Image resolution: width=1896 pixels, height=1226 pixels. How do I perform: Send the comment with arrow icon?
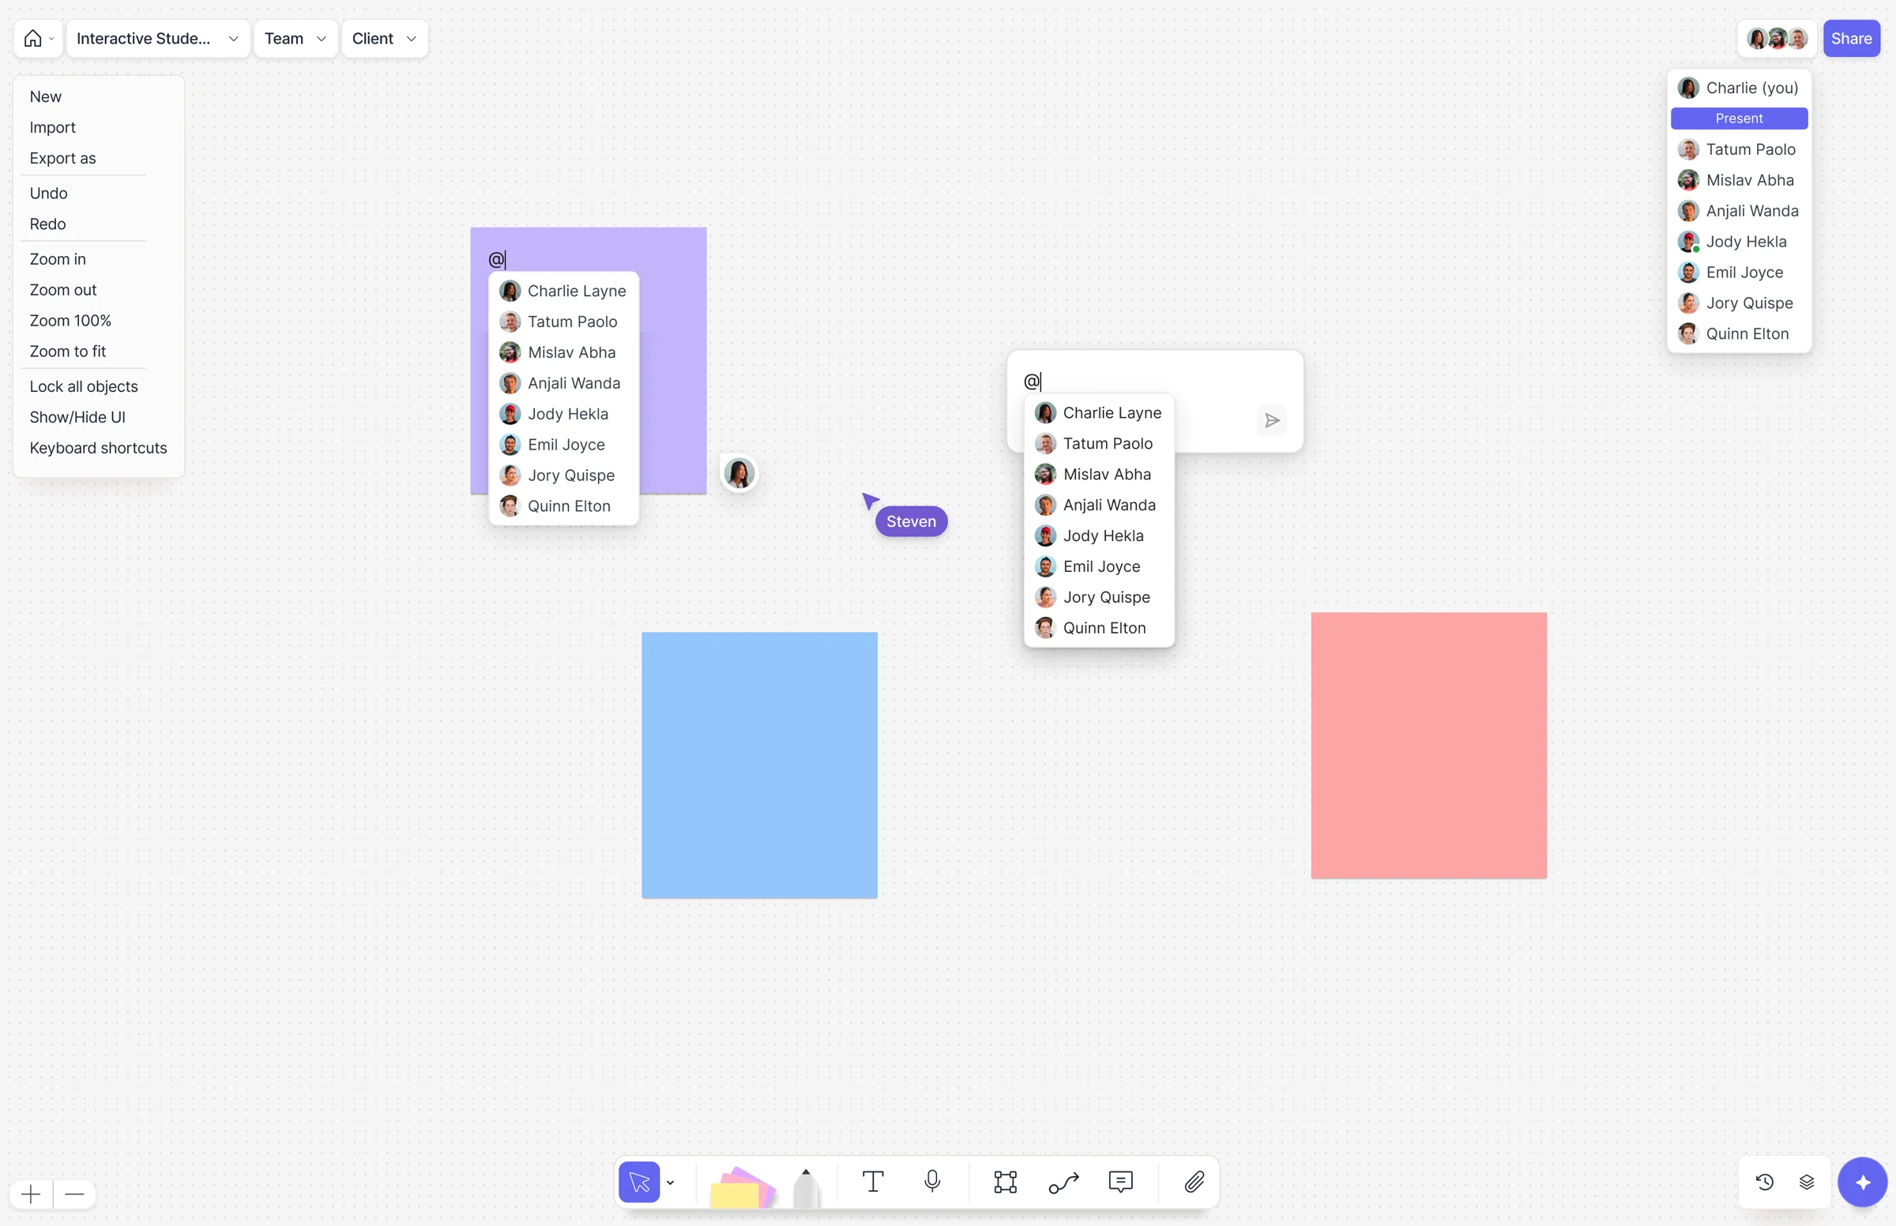click(1272, 420)
